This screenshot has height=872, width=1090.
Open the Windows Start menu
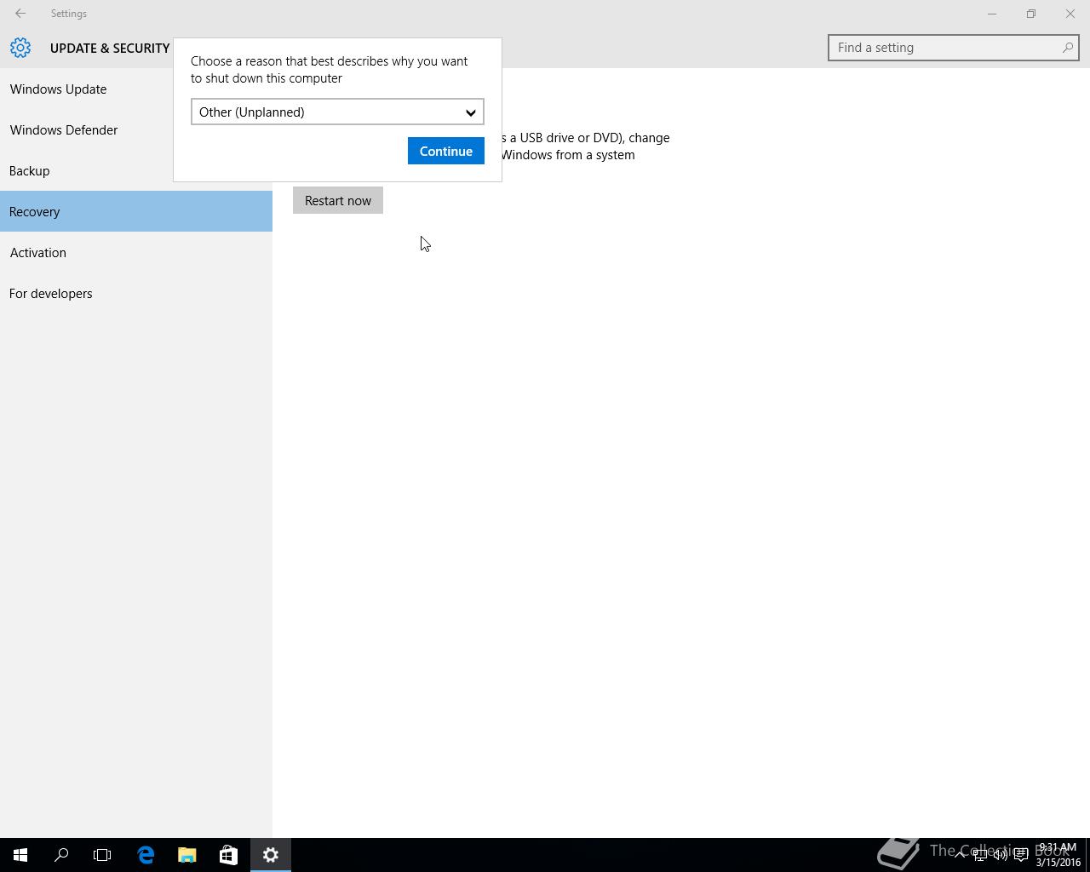click(20, 855)
